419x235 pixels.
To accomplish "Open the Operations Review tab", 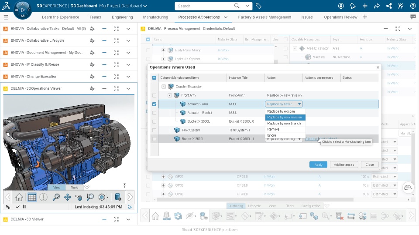I will [340, 17].
